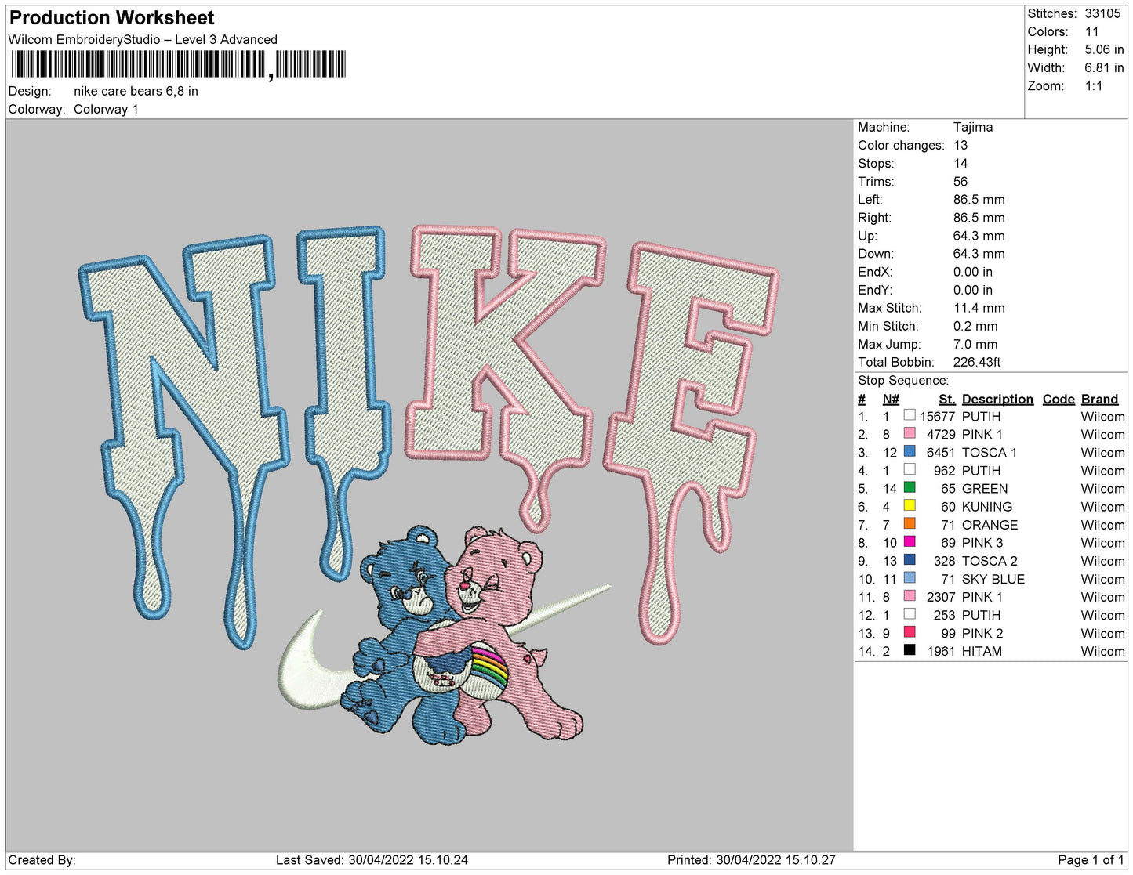Viewport: 1133px width, 875px height.
Task: Click the Description column header
Action: [x=997, y=400]
